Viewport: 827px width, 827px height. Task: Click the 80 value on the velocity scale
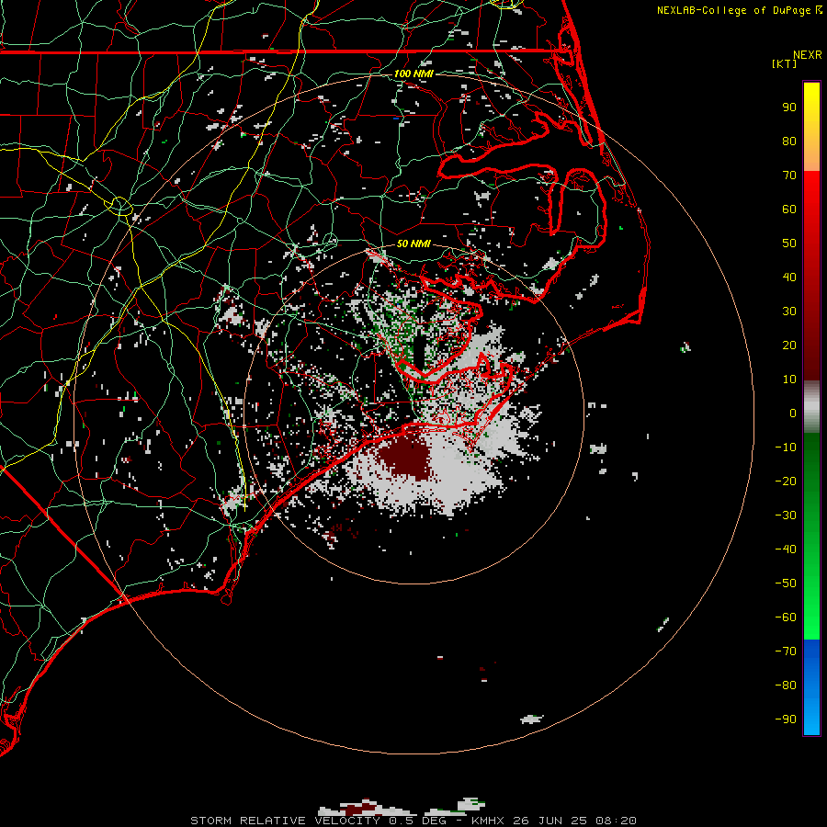(789, 141)
